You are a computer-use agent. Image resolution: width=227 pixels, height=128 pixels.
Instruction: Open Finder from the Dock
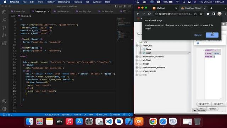(x=29, y=122)
